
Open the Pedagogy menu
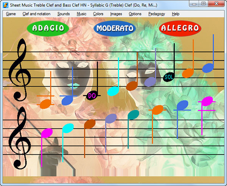pos(157,14)
